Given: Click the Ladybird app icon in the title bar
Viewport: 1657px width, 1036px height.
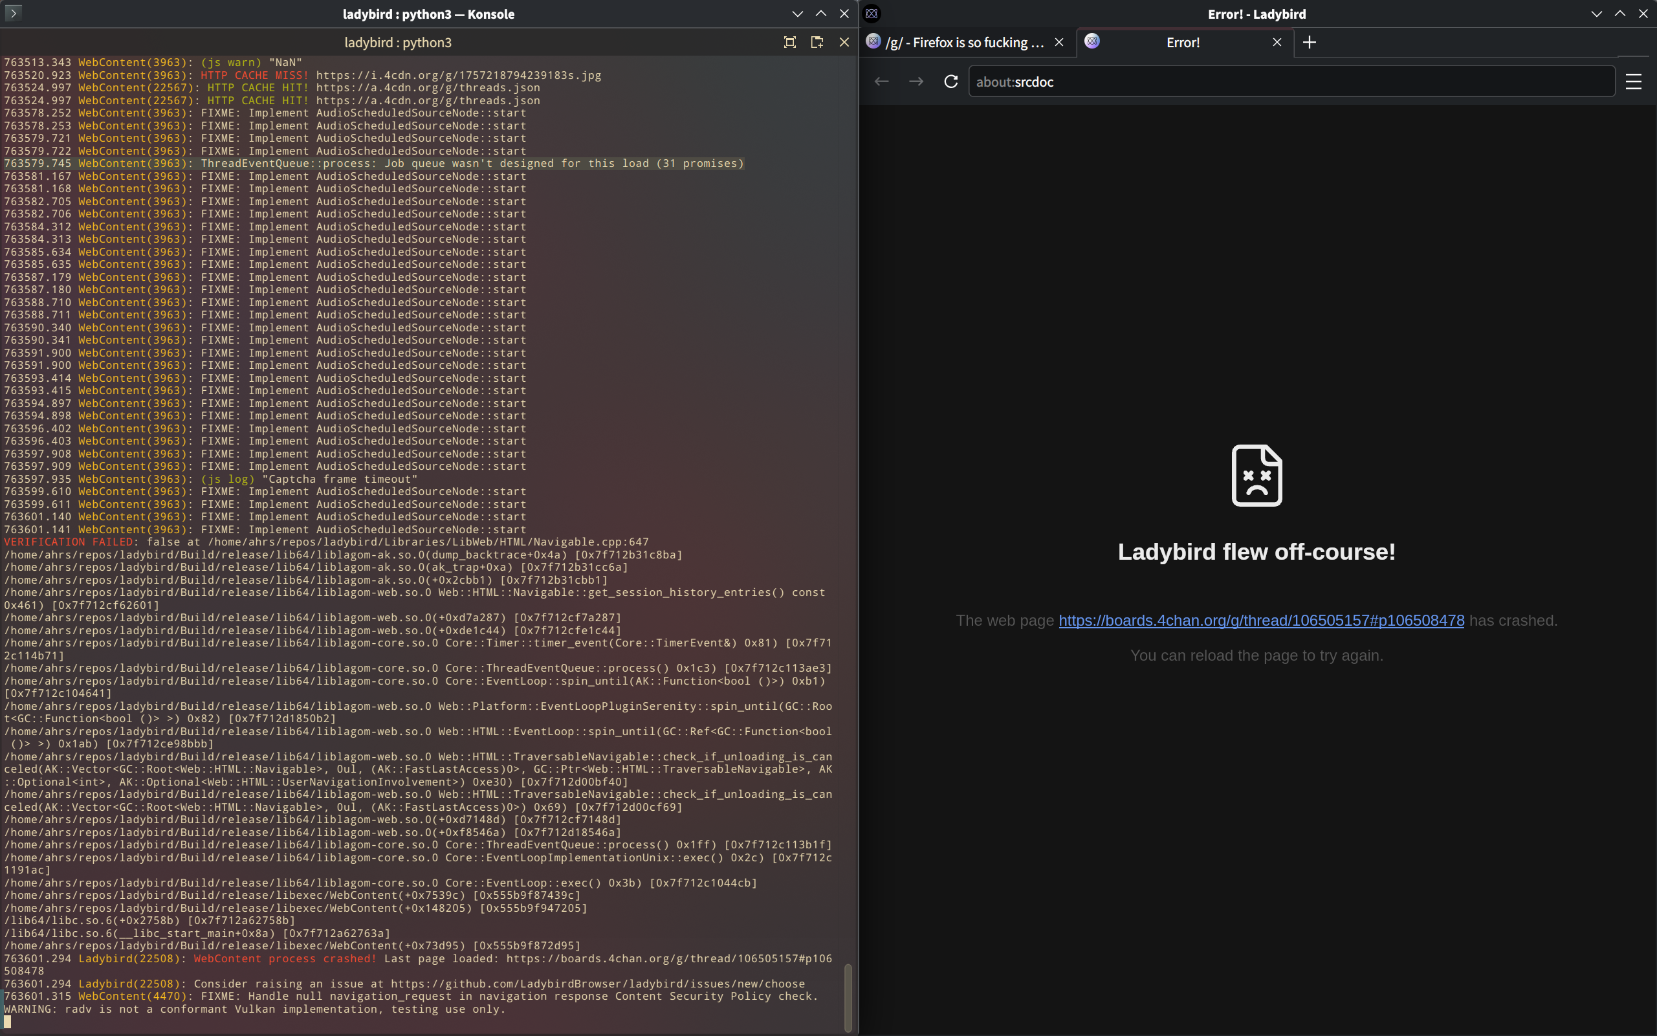Looking at the screenshot, I should 872,14.
